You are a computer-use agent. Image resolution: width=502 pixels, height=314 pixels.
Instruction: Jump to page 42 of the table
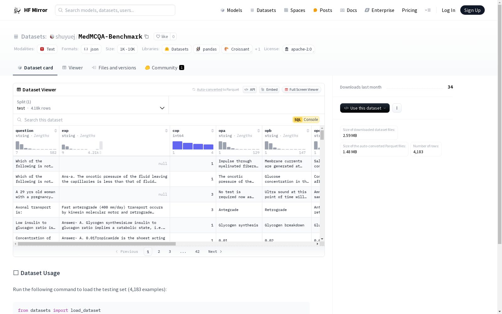click(x=197, y=252)
